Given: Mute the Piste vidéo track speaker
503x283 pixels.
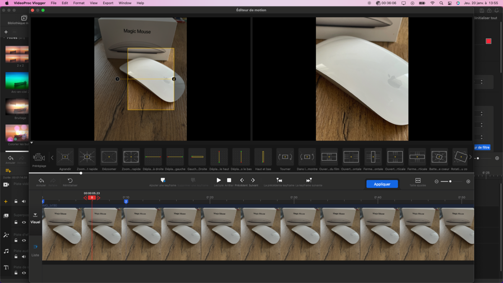Looking at the screenshot, I should pos(24,201).
